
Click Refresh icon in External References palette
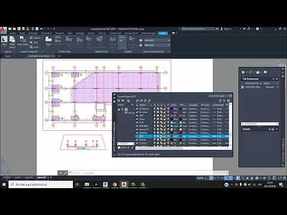pyautogui.click(x=251, y=72)
